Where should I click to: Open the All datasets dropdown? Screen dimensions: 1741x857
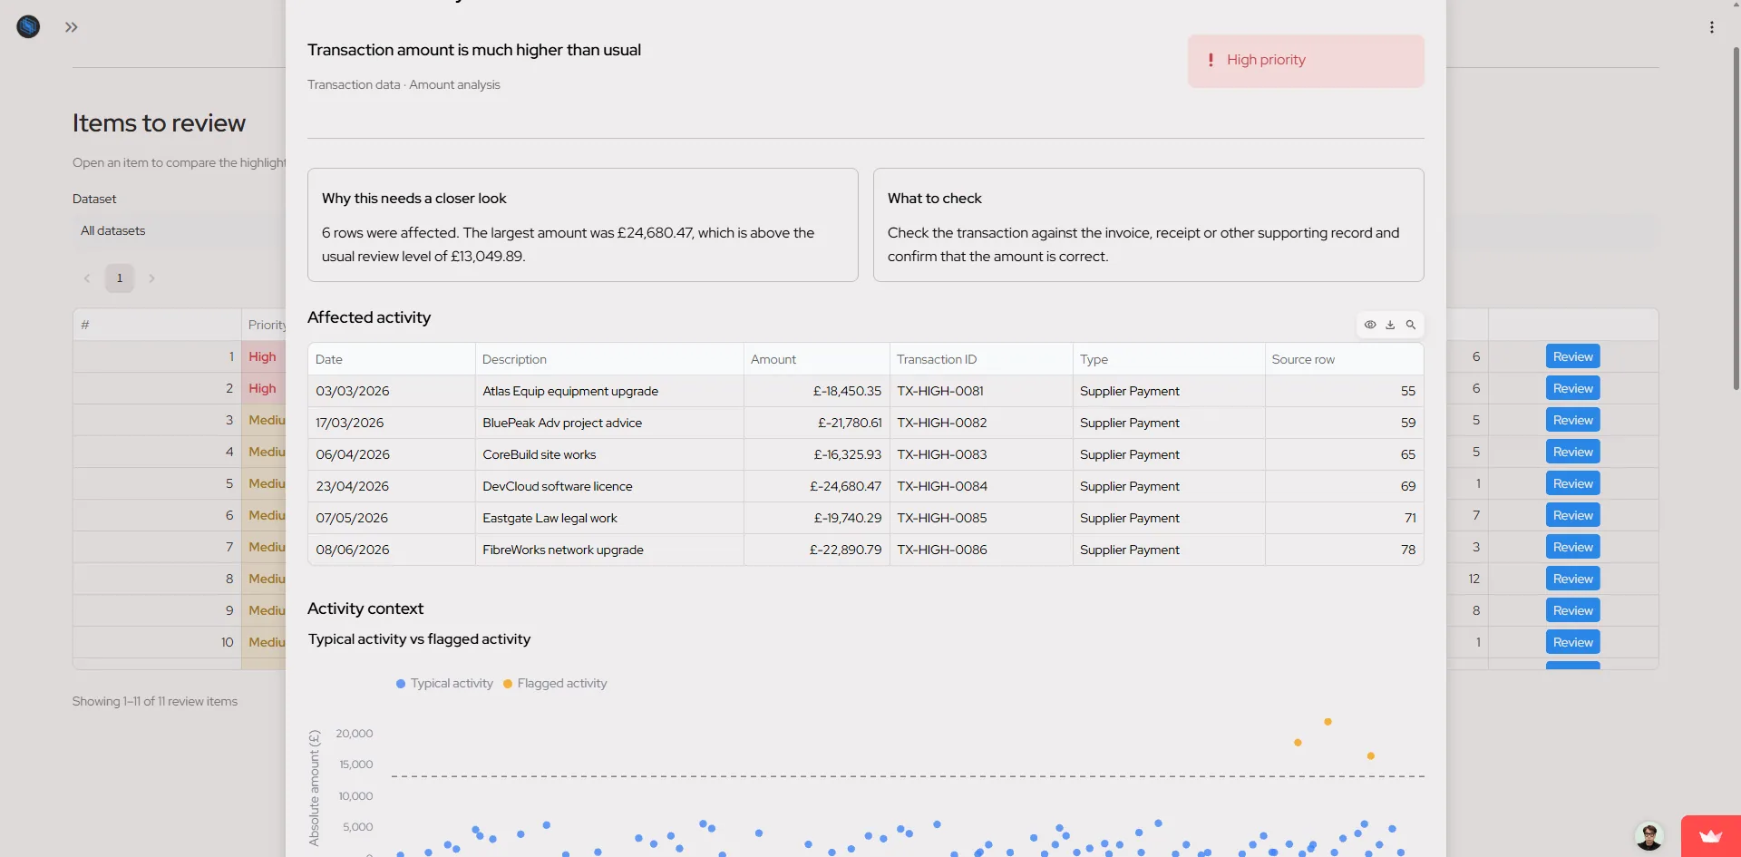(180, 231)
